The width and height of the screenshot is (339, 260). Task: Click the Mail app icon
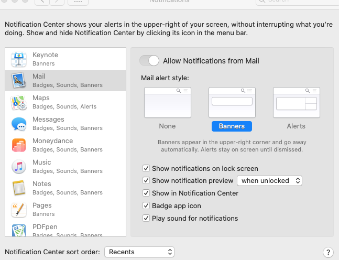tap(19, 81)
